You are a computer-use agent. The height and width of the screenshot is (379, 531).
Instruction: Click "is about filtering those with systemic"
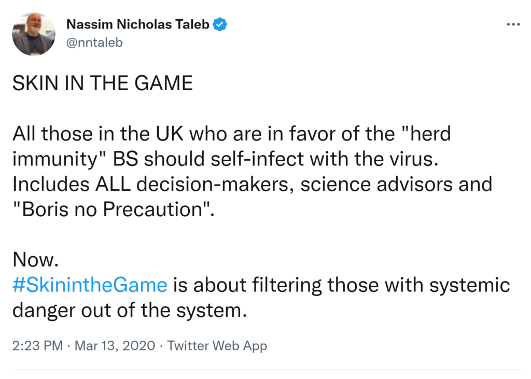[341, 285]
